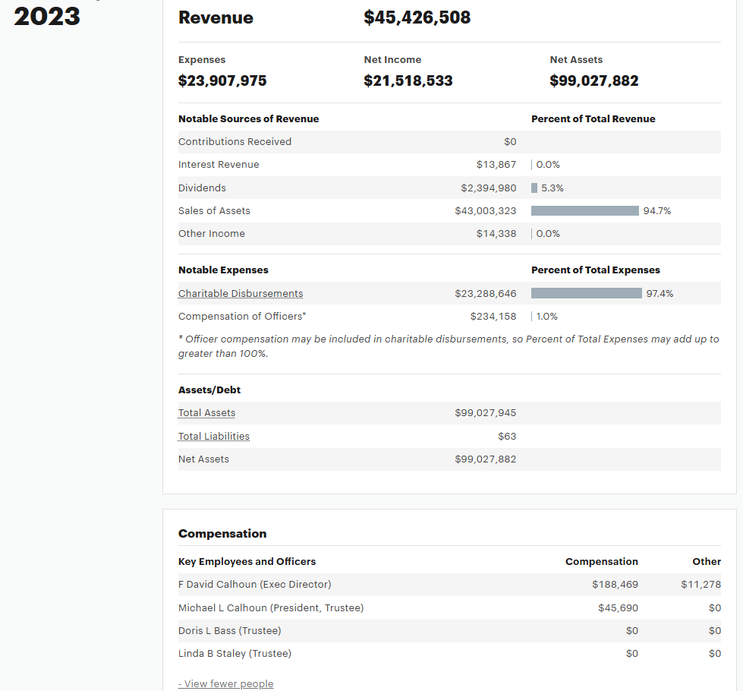
Task: Click the Linda B Staley trustee entry
Action: [235, 653]
